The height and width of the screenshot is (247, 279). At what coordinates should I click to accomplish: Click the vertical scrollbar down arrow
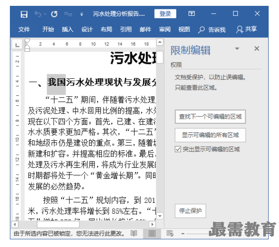[160, 216]
